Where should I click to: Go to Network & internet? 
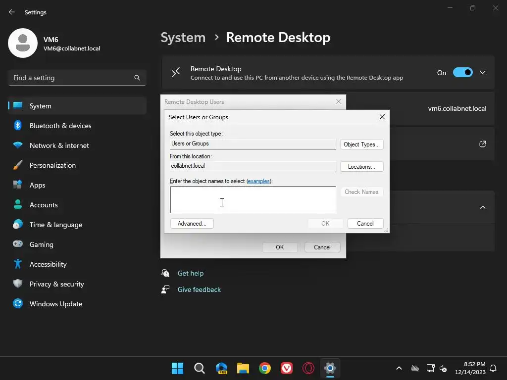77,145
